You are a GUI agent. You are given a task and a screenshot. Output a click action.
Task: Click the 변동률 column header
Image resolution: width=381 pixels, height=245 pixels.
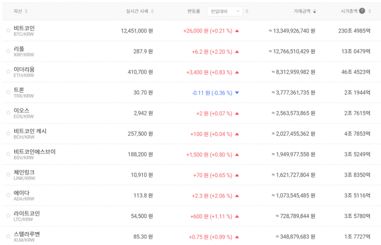(x=194, y=11)
